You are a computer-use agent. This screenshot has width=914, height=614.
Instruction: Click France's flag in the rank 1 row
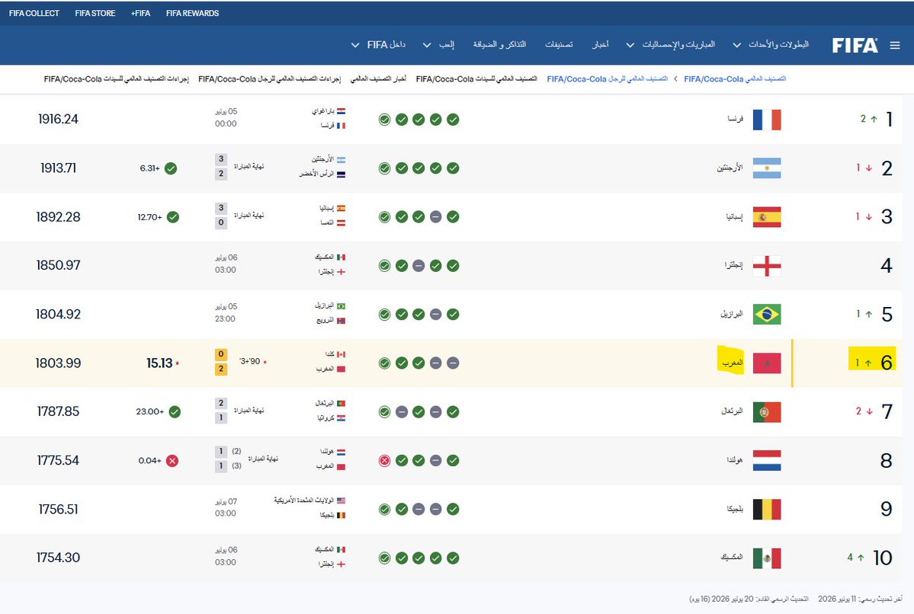pyautogui.click(x=767, y=120)
